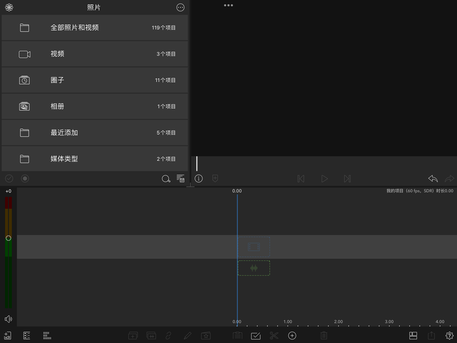Open the 最近添加 folder
The height and width of the screenshot is (343, 457).
point(95,133)
